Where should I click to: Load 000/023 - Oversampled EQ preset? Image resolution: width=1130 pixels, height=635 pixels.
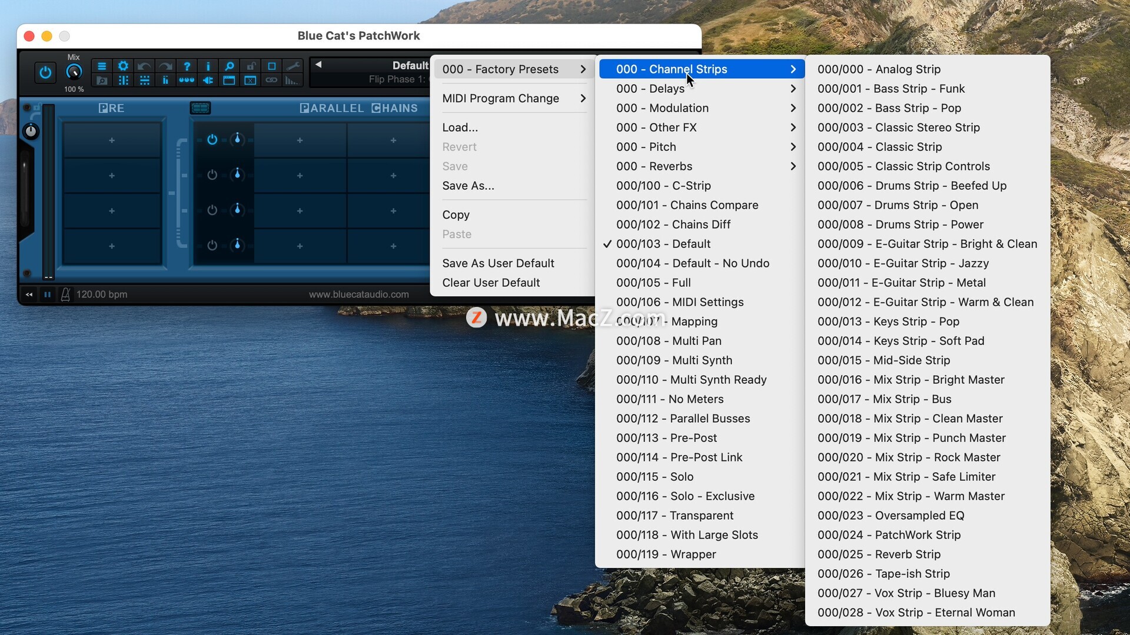click(928, 515)
